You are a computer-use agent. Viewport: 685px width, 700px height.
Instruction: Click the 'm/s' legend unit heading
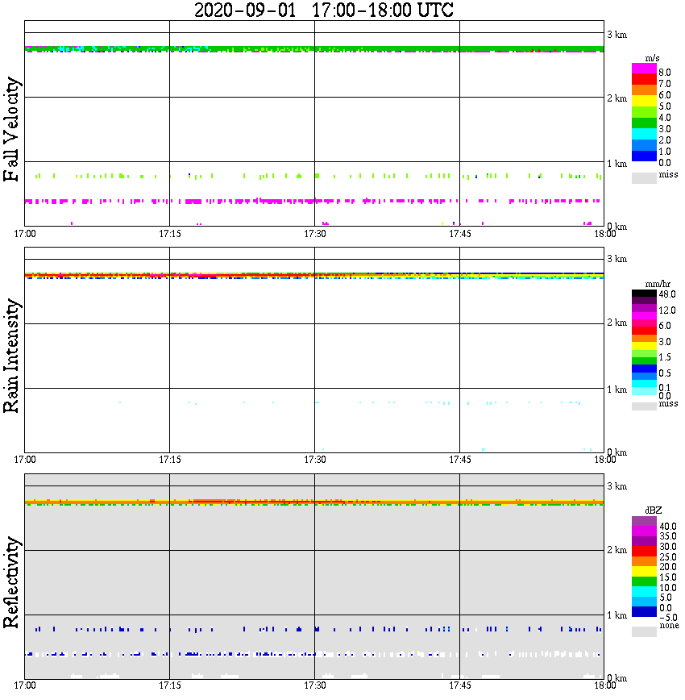[652, 58]
